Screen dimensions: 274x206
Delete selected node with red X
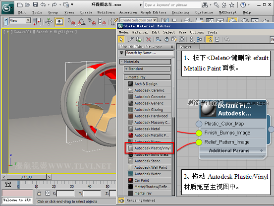[x=149, y=39]
